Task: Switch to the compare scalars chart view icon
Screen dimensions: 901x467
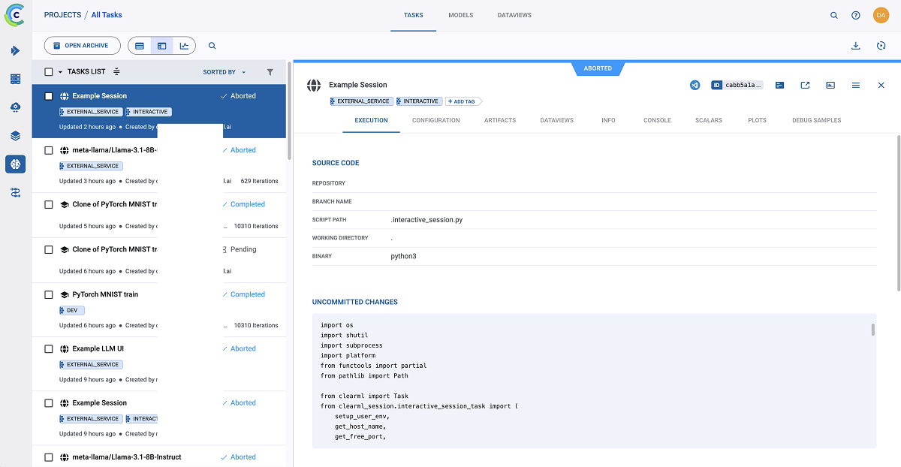Action: point(184,46)
